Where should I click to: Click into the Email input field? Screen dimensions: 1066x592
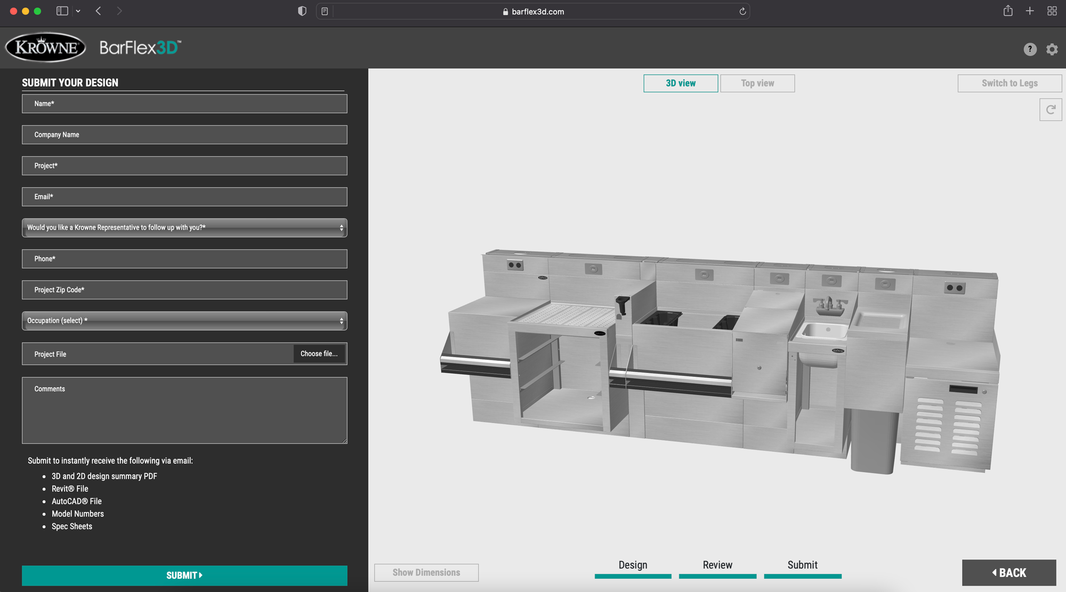click(184, 197)
